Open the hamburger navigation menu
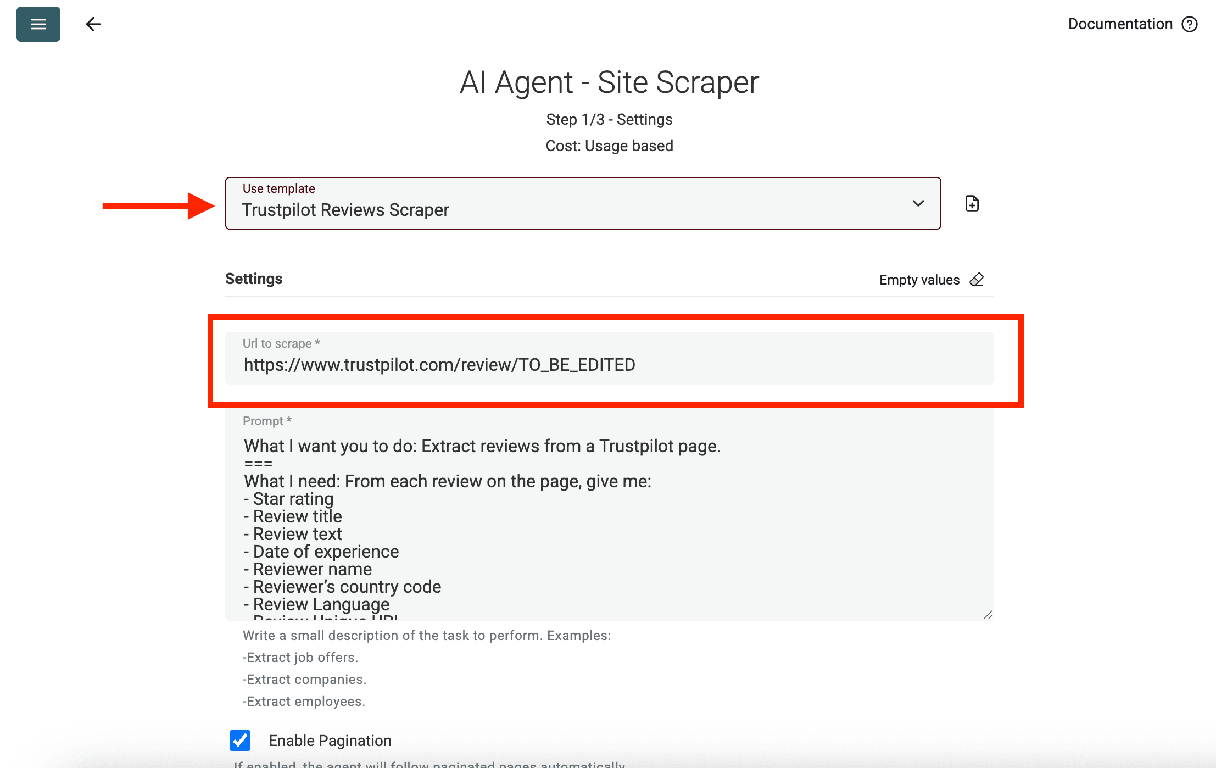1216x768 pixels. tap(37, 24)
